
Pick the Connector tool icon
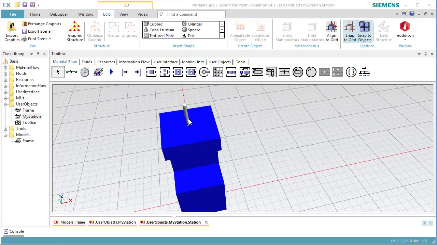71,72
